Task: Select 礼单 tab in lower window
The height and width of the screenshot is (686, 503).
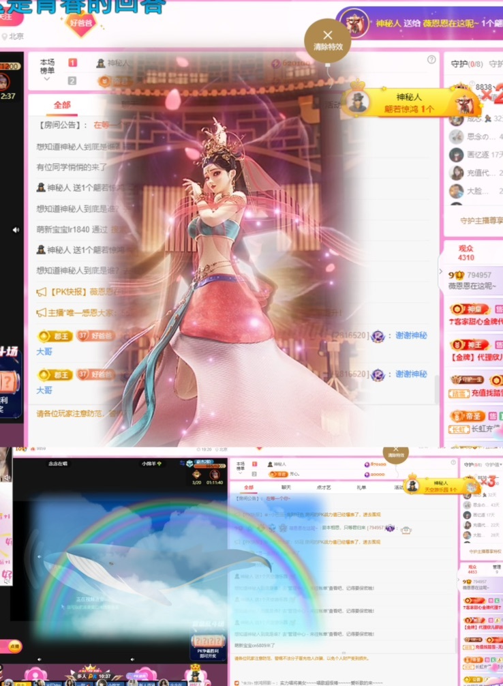Action: (361, 488)
